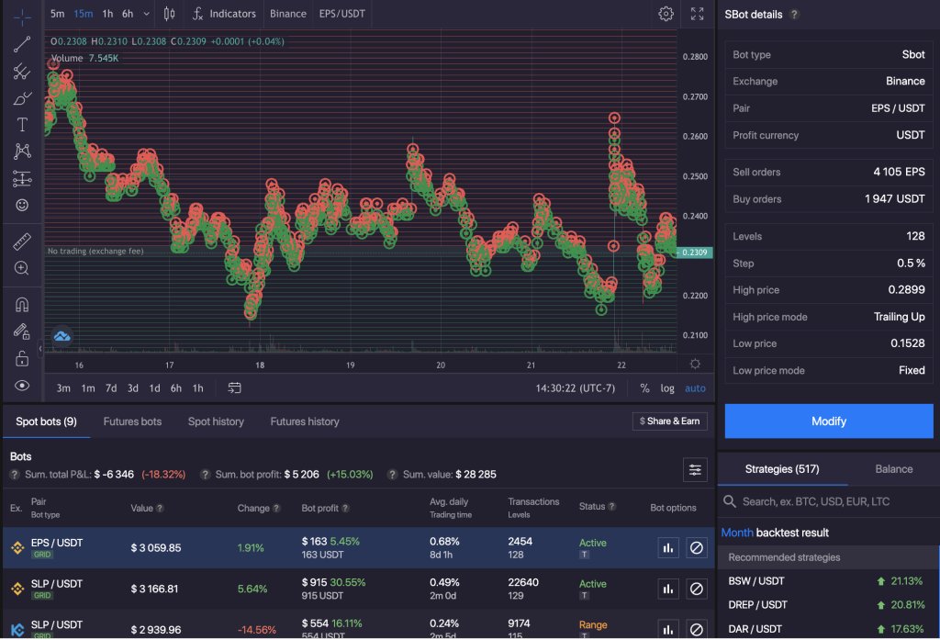Toggle lock all drawing tools

22,359
